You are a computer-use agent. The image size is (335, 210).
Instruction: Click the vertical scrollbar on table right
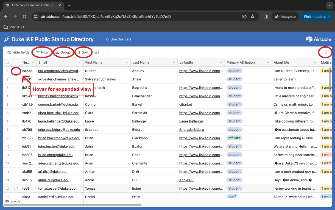[330, 80]
